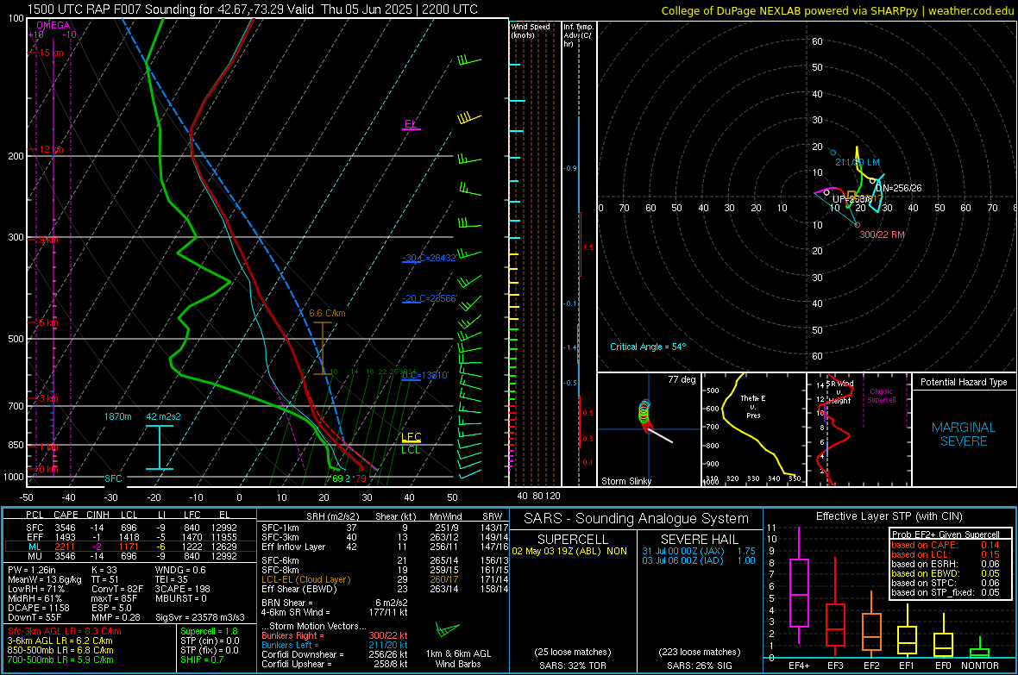
Task: Select the '-30 C=28432'' height label
Action: tap(430, 259)
